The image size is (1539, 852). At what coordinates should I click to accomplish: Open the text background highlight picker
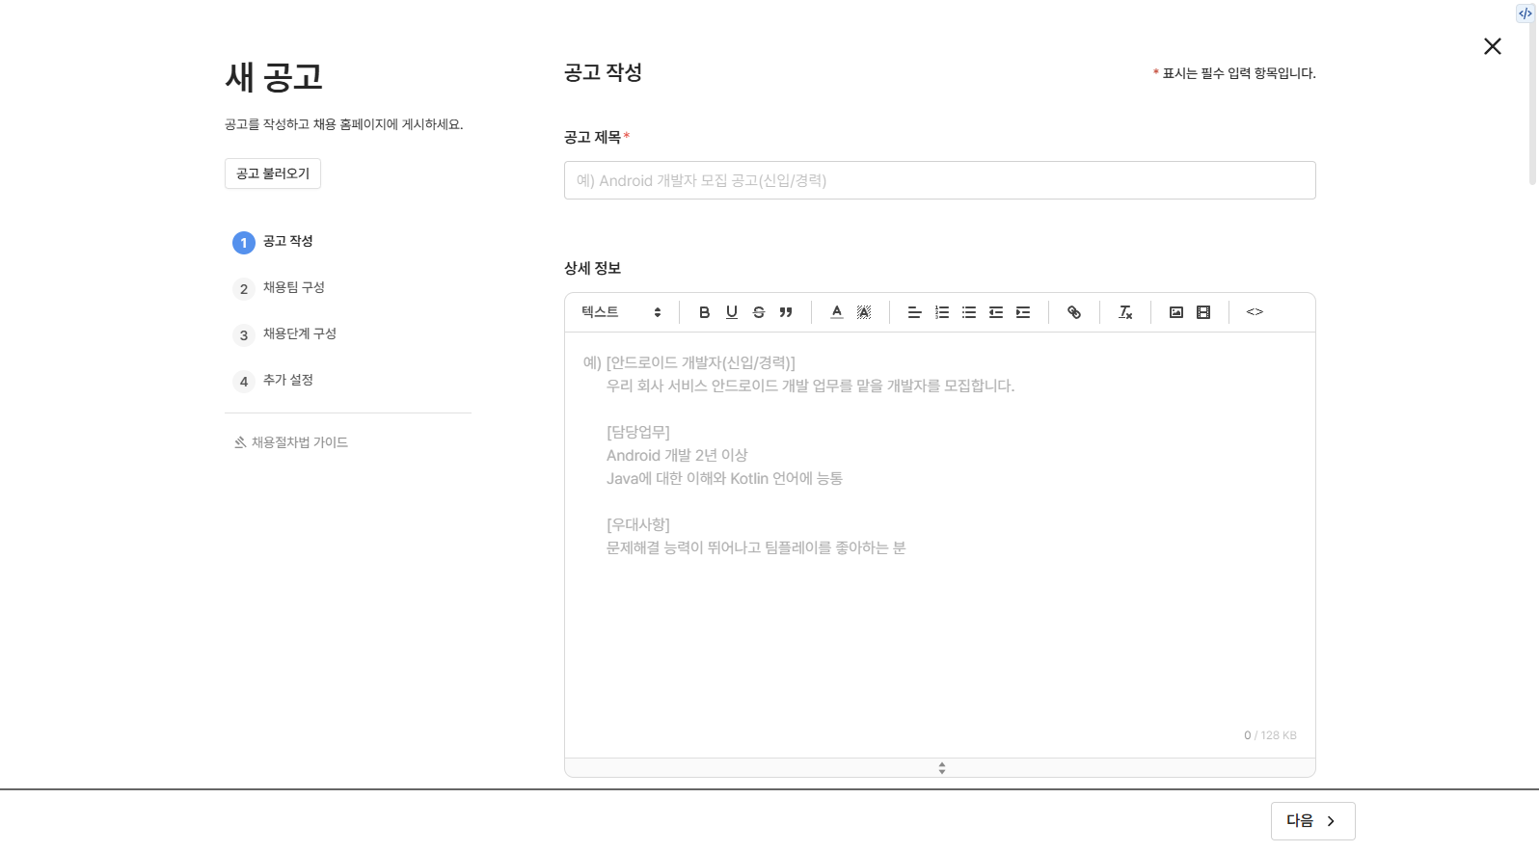(863, 312)
